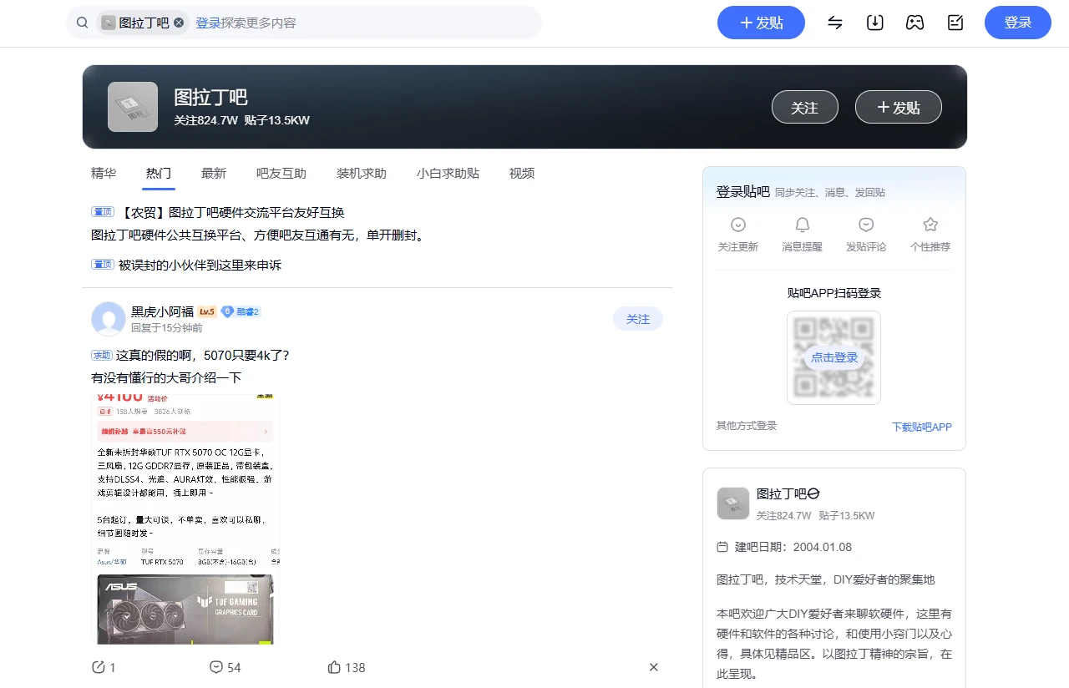
Task: Click the banner 发贴 button
Action: click(x=899, y=107)
